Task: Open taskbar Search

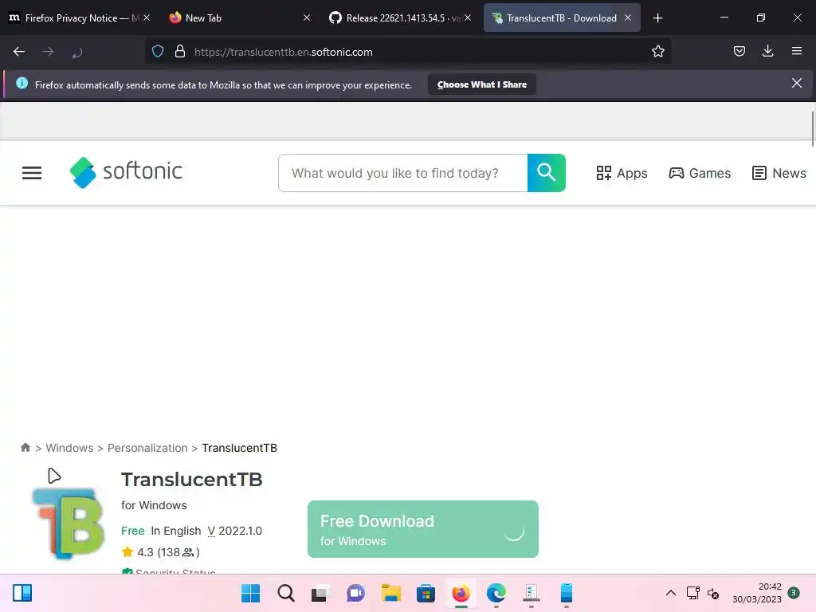Action: pos(286,593)
